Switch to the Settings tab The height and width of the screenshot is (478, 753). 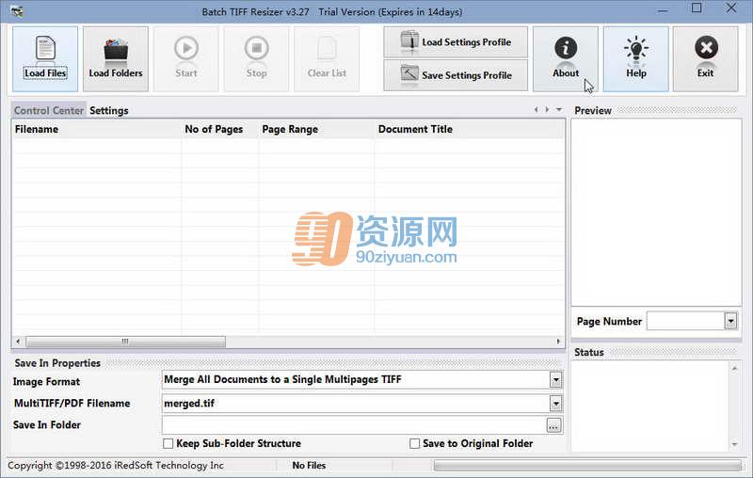109,110
